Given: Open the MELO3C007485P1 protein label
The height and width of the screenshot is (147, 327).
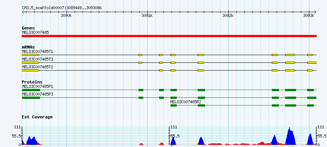Looking at the screenshot, I should click(x=37, y=86).
